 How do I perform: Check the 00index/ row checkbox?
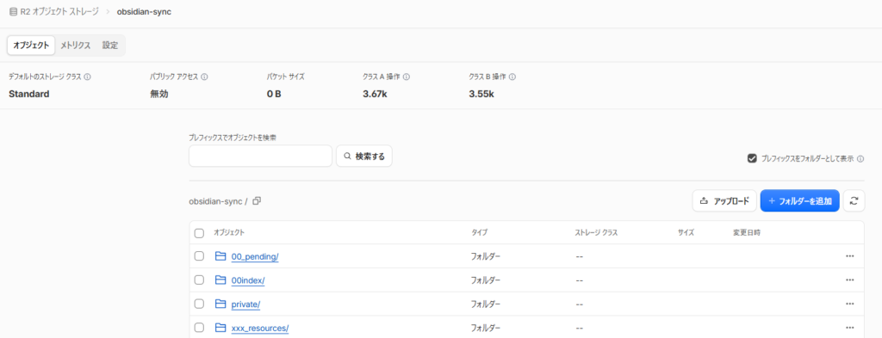[199, 280]
